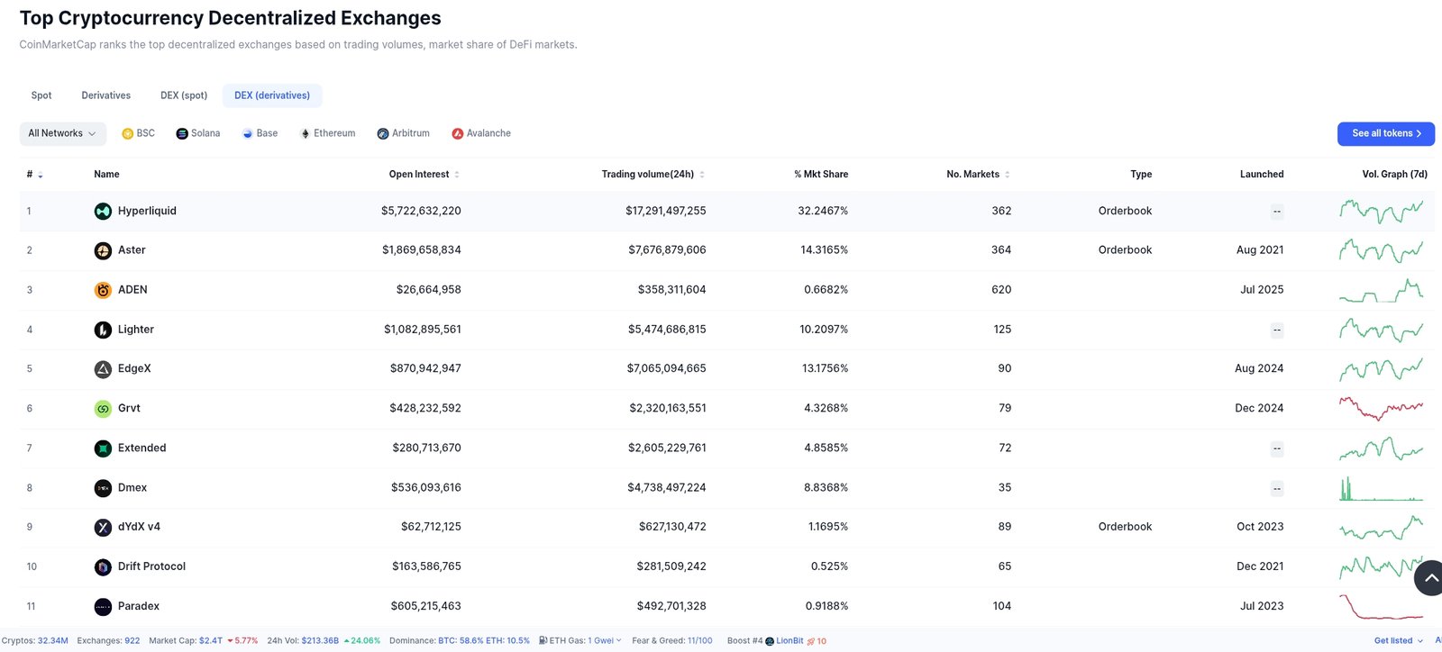Viewport: 1442px width, 652px height.
Task: Click the Aster exchange logo icon
Action: tap(103, 250)
